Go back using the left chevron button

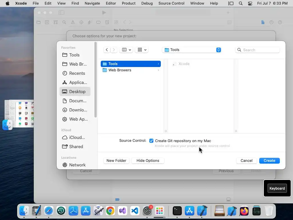107,50
